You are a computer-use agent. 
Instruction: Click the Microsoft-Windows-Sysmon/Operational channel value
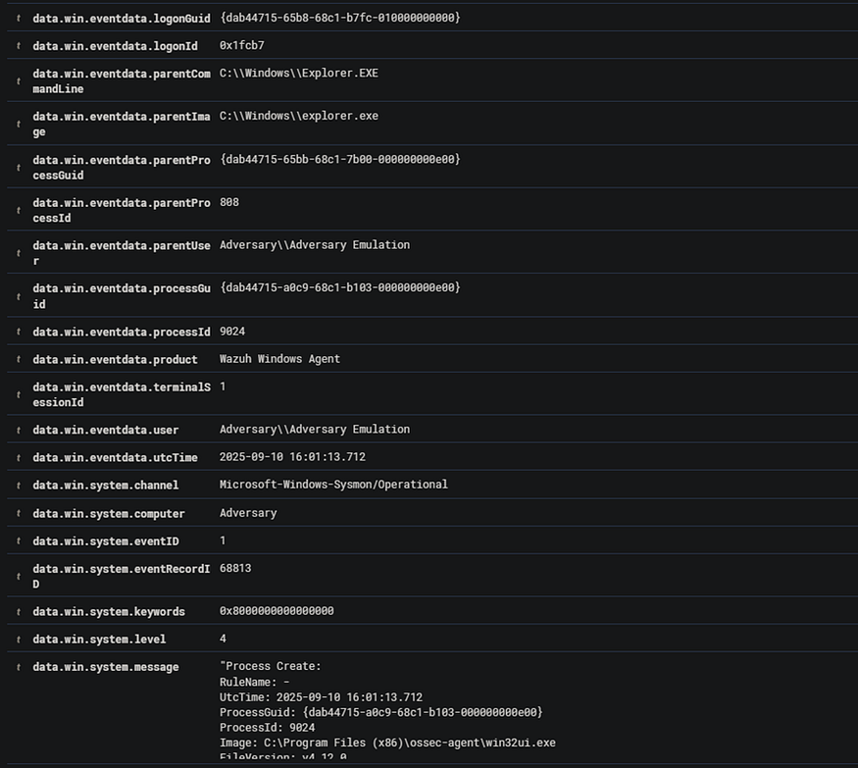pyautogui.click(x=333, y=484)
